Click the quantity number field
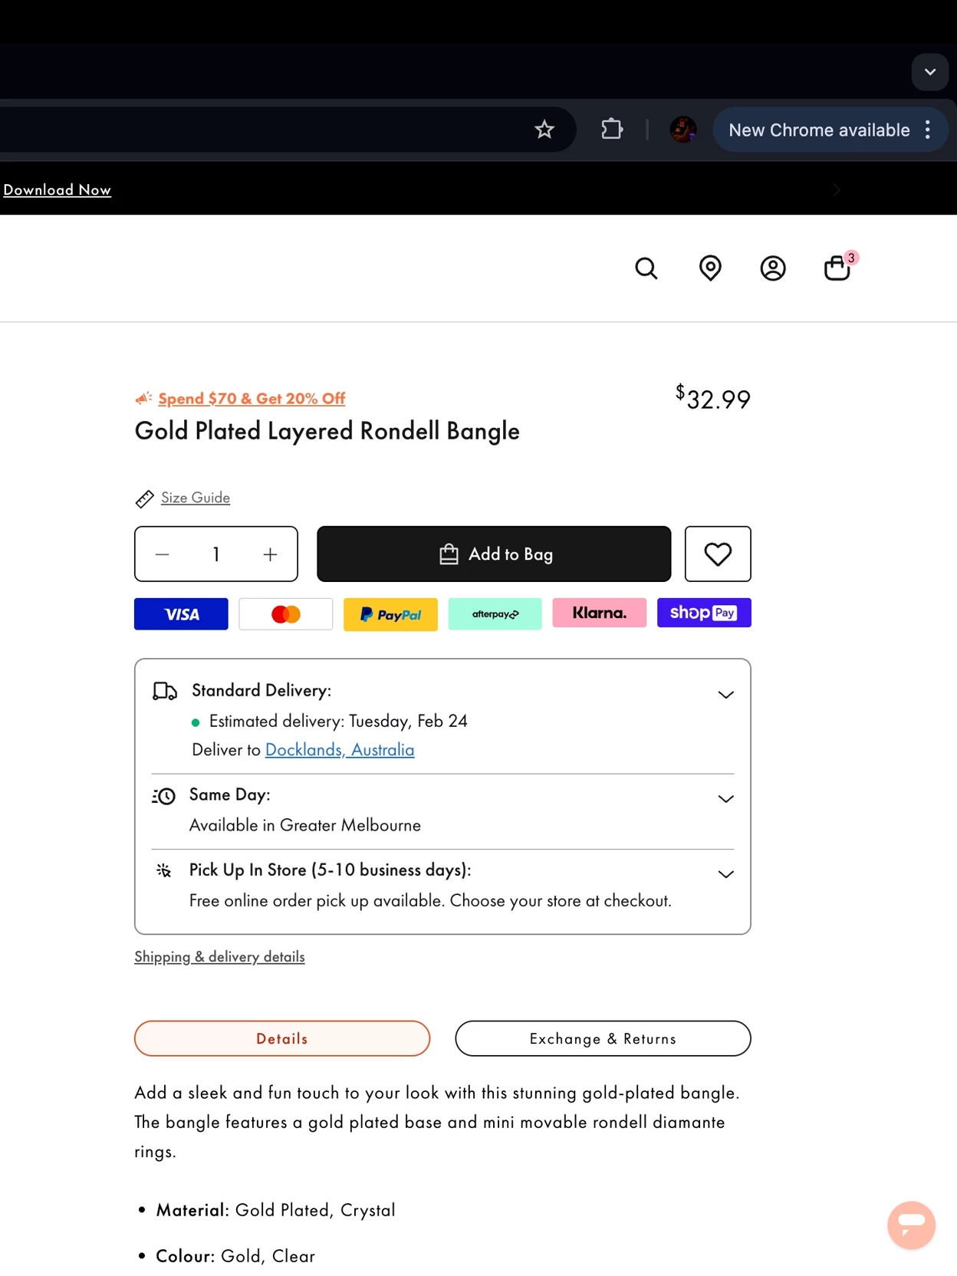 (x=216, y=554)
